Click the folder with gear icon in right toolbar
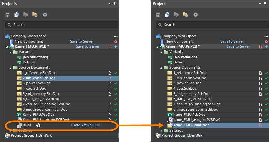 tap(185, 15)
